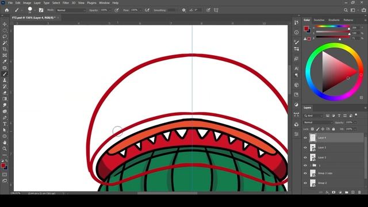Toggle lock position
368x207 pixels.
(323, 129)
